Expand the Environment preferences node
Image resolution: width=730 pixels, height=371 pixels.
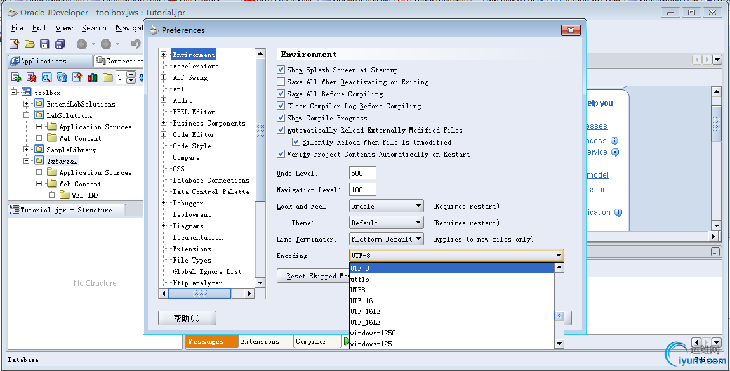pyautogui.click(x=164, y=55)
